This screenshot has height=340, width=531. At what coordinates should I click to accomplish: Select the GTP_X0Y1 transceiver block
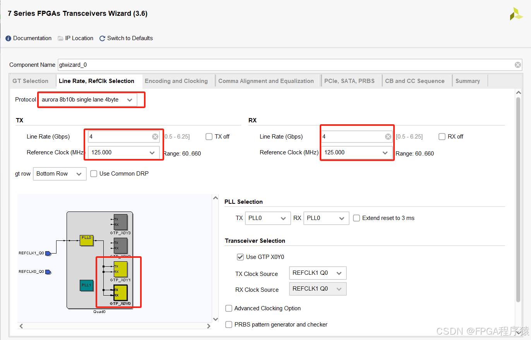point(120,269)
